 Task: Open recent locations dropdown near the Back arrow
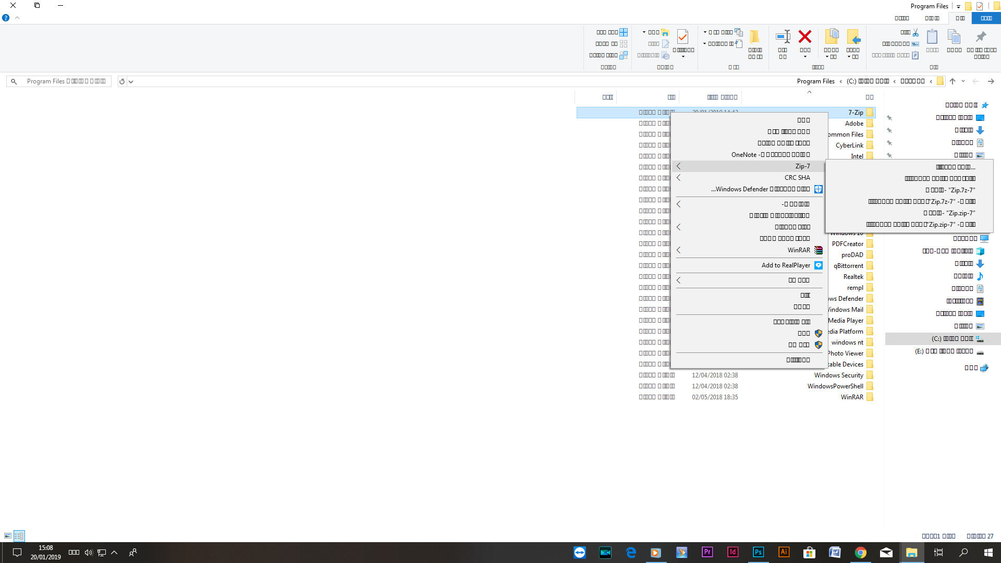(x=963, y=81)
